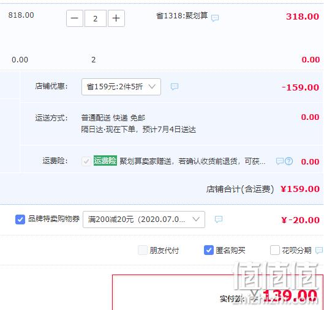The height and width of the screenshot is (310, 324).
Task: Open comment icon next to 省1318:聚划算
Action: click(215, 18)
